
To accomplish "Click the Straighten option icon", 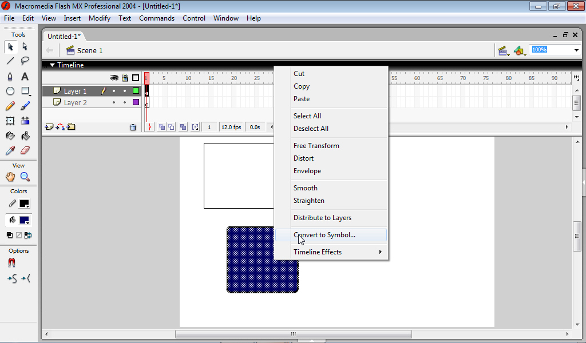I will (x=26, y=278).
